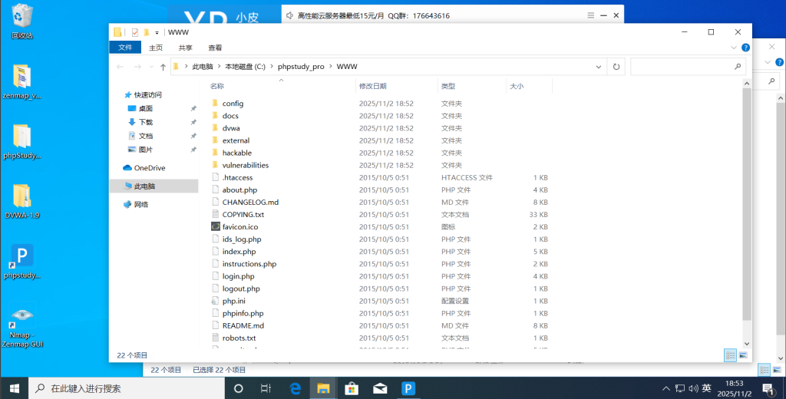Image resolution: width=786 pixels, height=399 pixels.
Task: Go up one folder with the up arrow
Action: tap(163, 67)
